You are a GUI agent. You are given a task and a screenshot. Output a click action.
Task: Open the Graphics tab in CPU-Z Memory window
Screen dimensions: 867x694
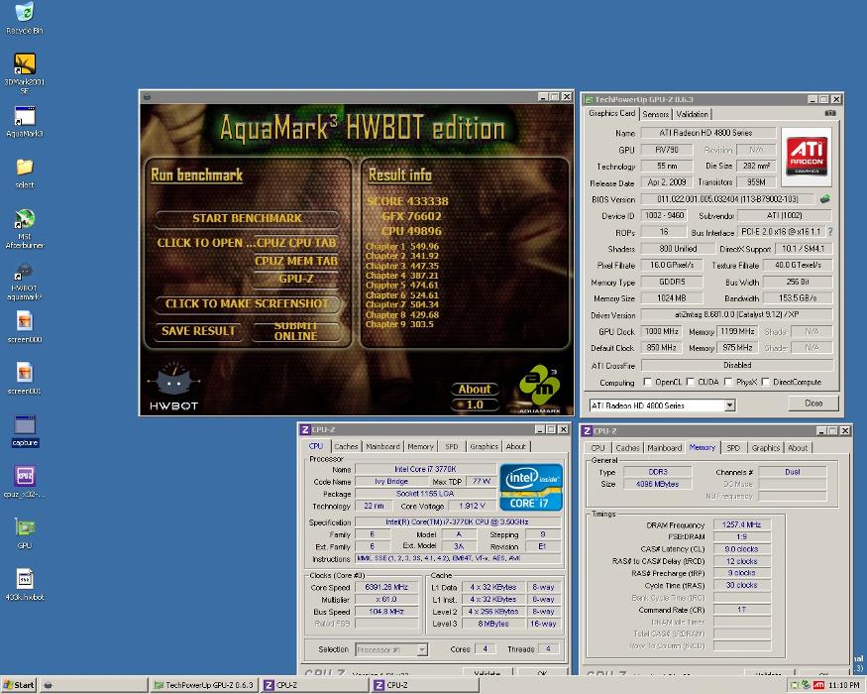766,448
